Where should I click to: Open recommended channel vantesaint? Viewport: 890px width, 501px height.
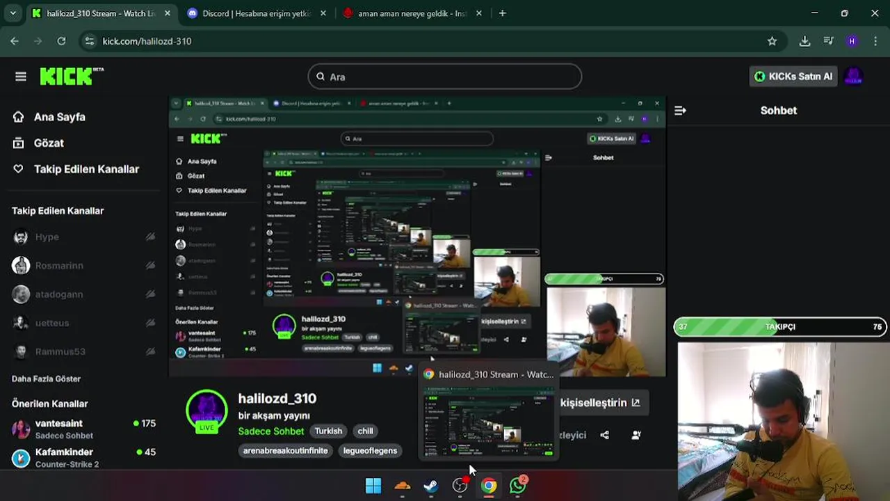pyautogui.click(x=83, y=429)
